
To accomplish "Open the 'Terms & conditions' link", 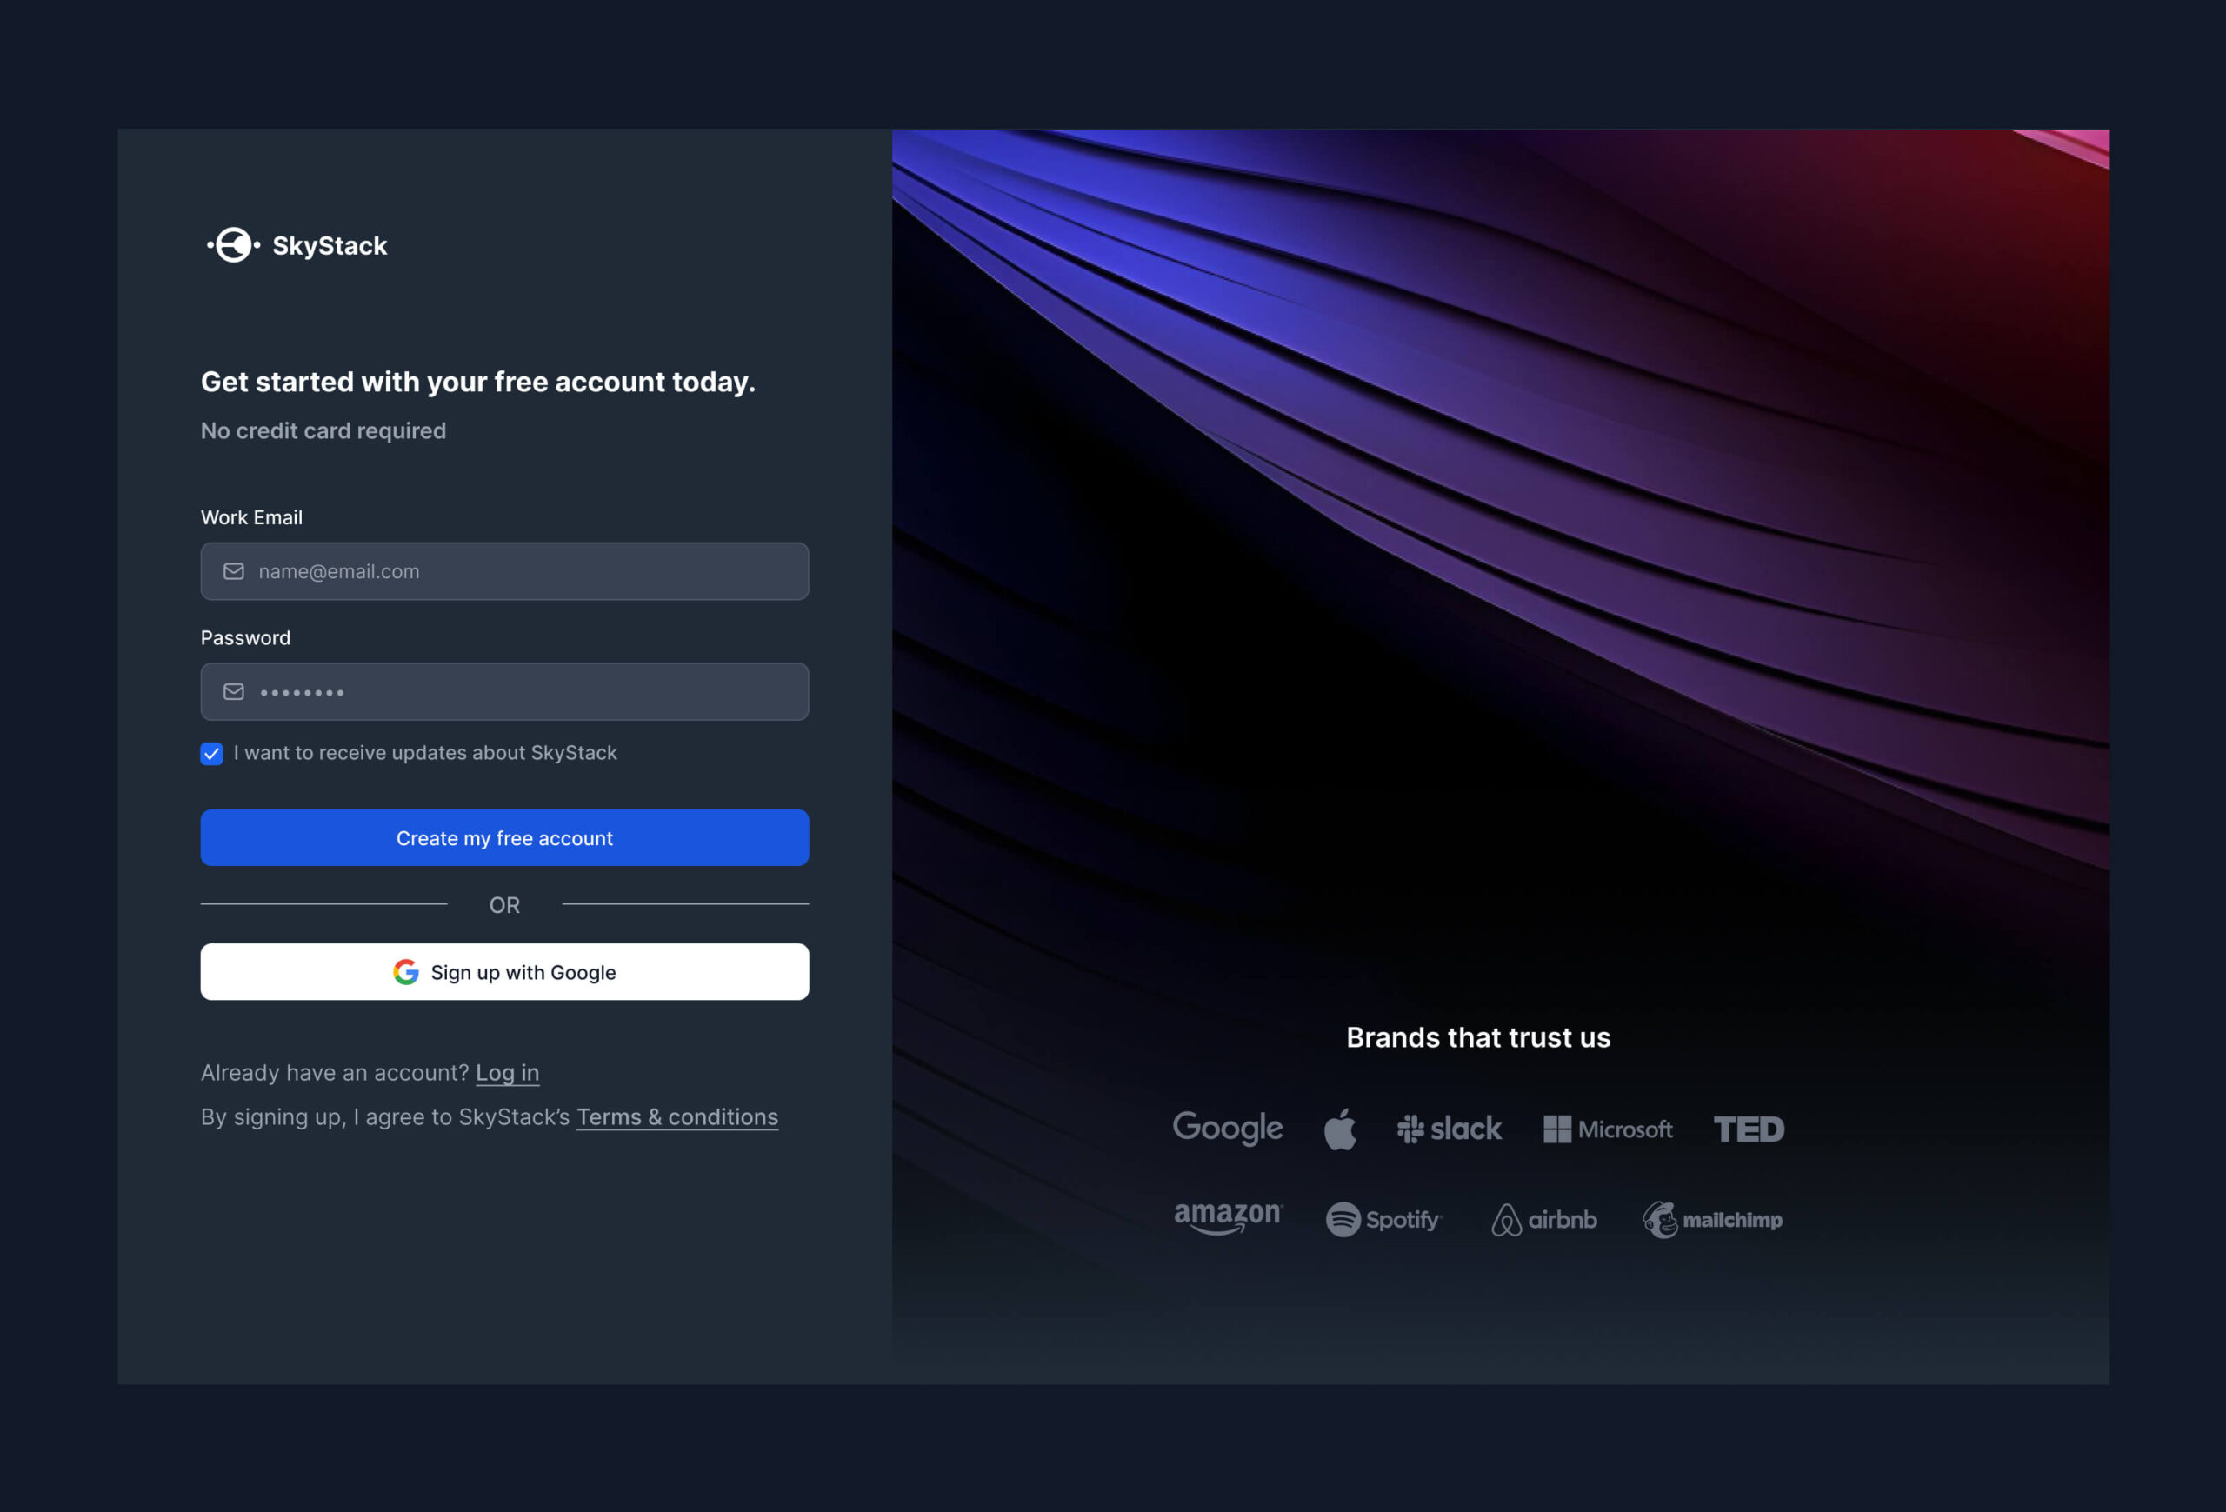I will point(676,1116).
